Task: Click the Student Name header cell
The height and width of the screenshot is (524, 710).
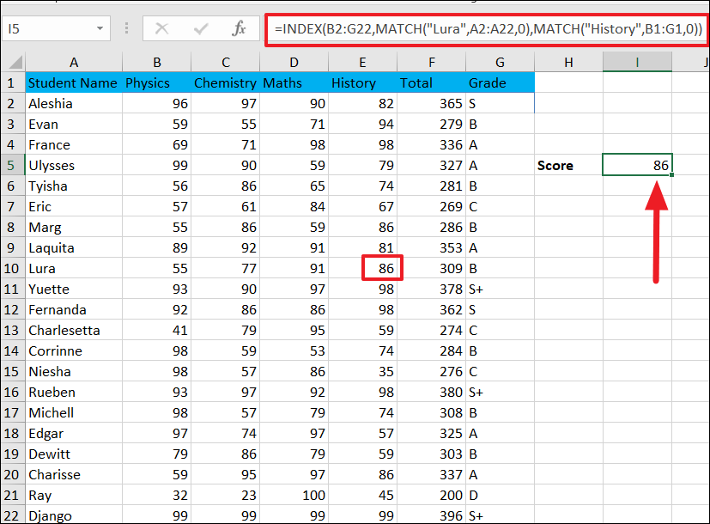Action: pyautogui.click(x=74, y=82)
